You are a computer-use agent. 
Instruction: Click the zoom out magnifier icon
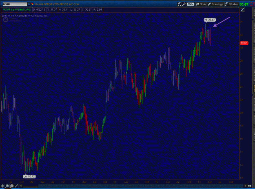[x=12, y=186]
